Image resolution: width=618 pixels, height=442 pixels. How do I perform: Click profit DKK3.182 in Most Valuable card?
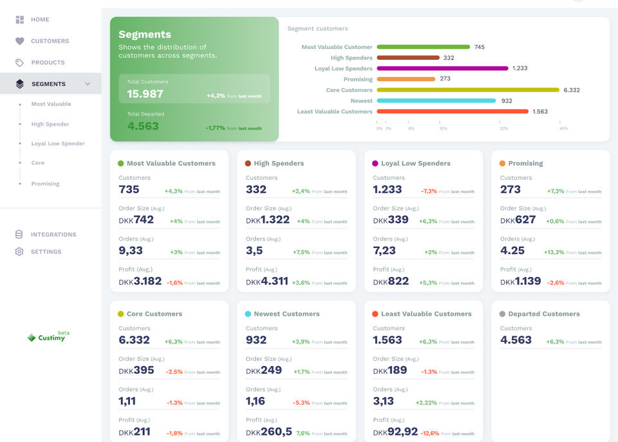[x=140, y=281]
